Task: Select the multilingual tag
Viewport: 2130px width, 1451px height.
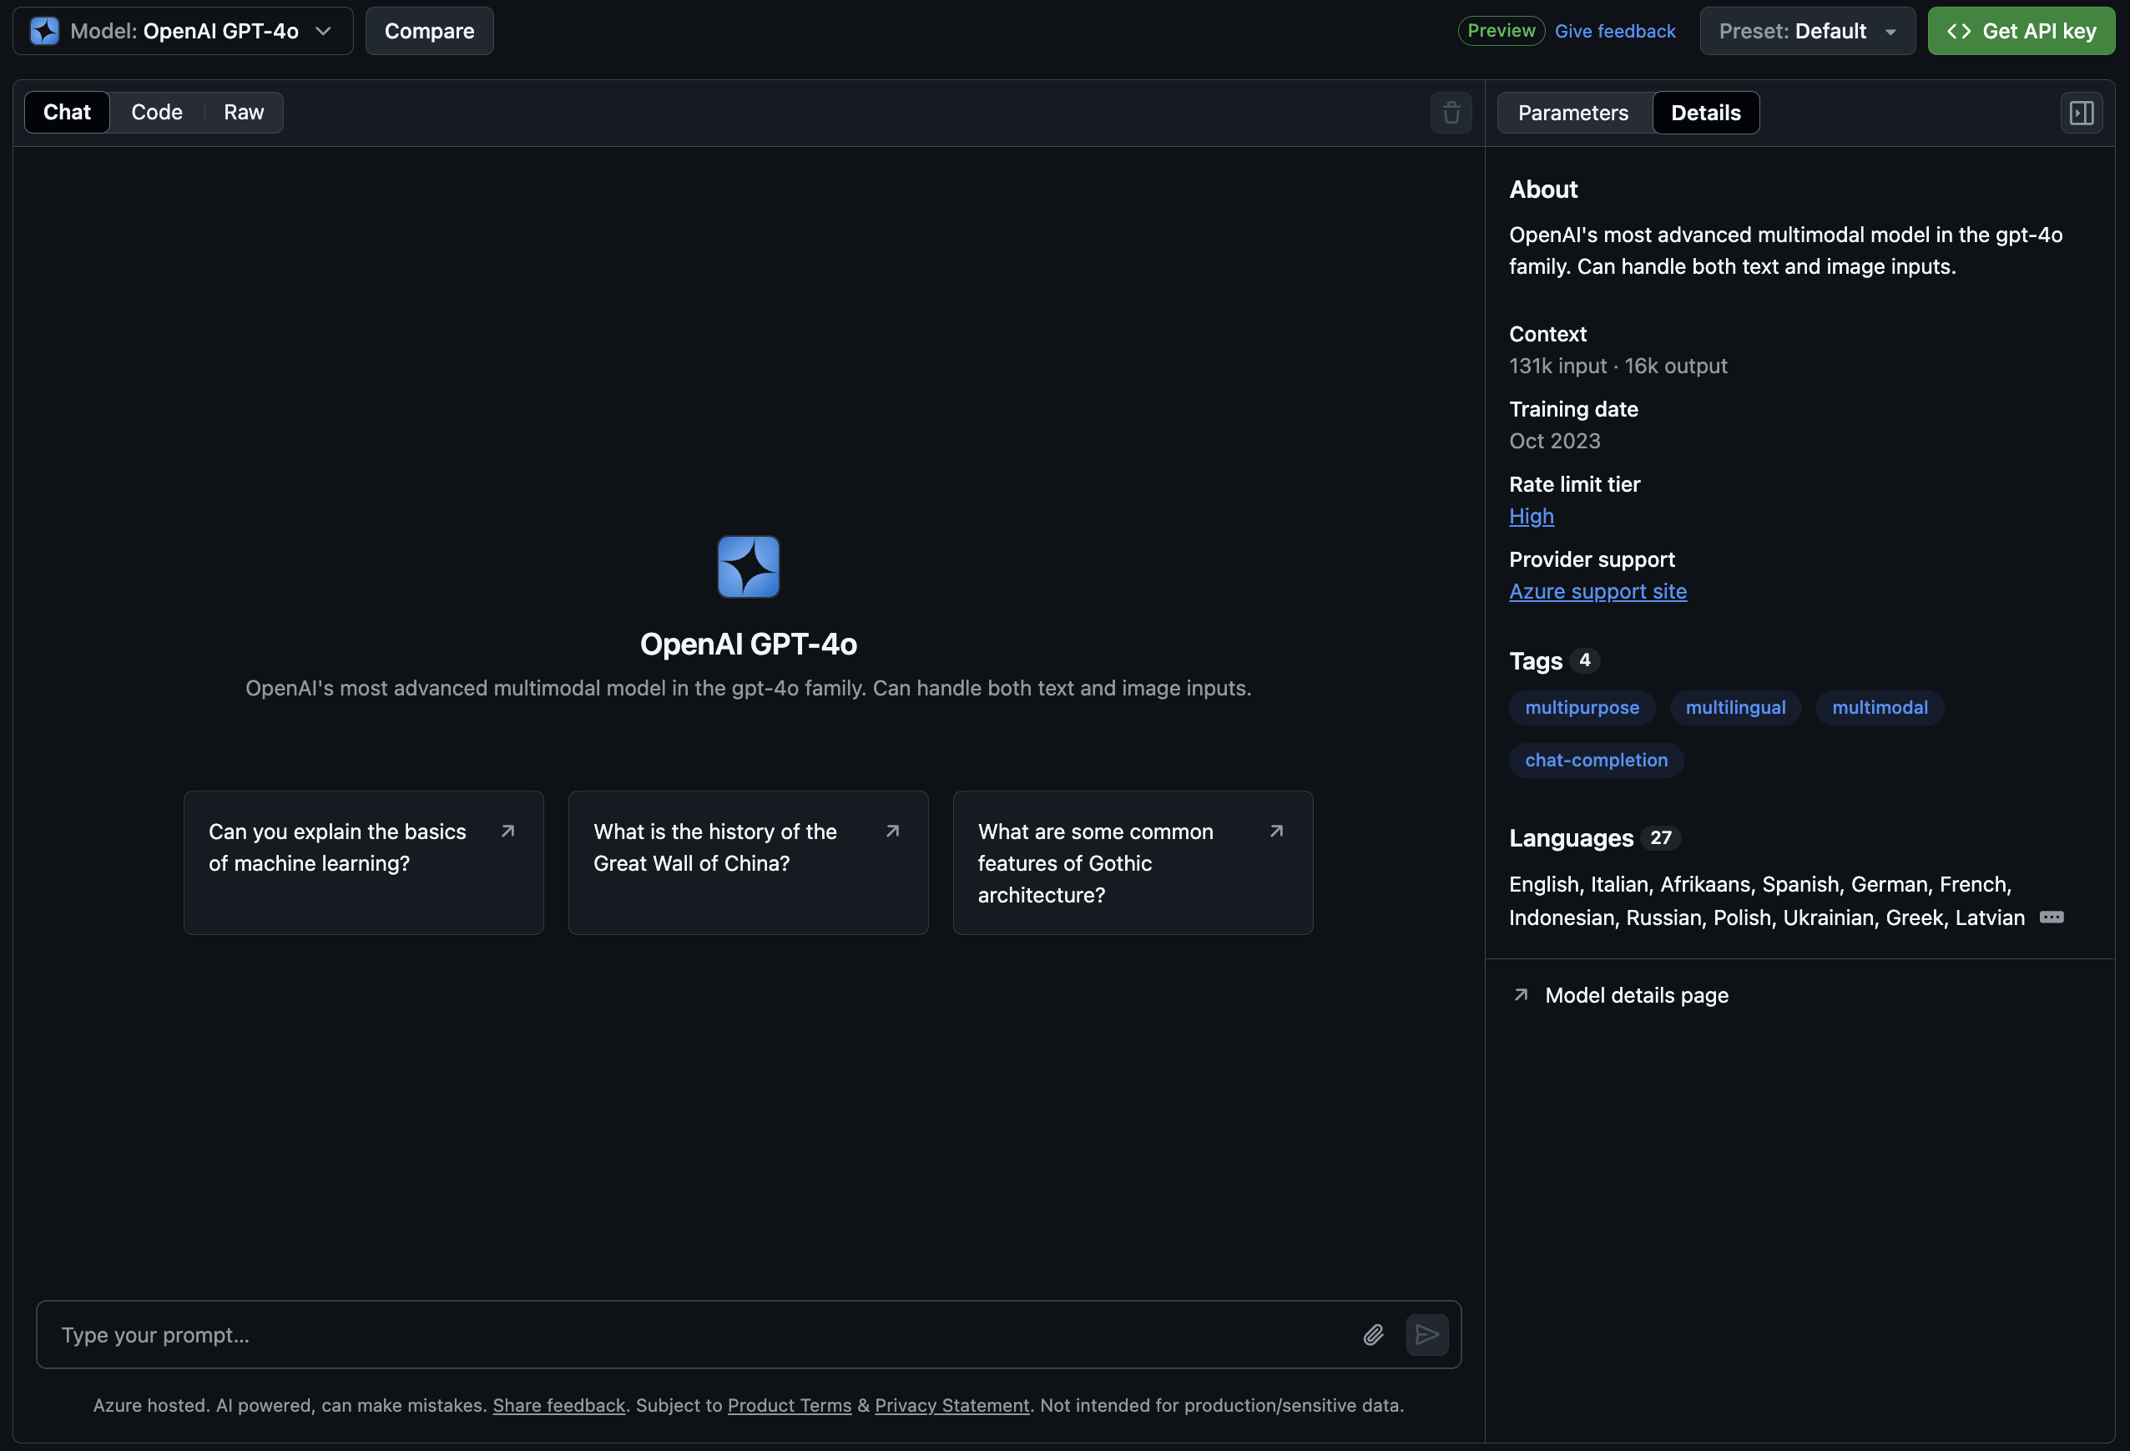Action: click(x=1735, y=708)
